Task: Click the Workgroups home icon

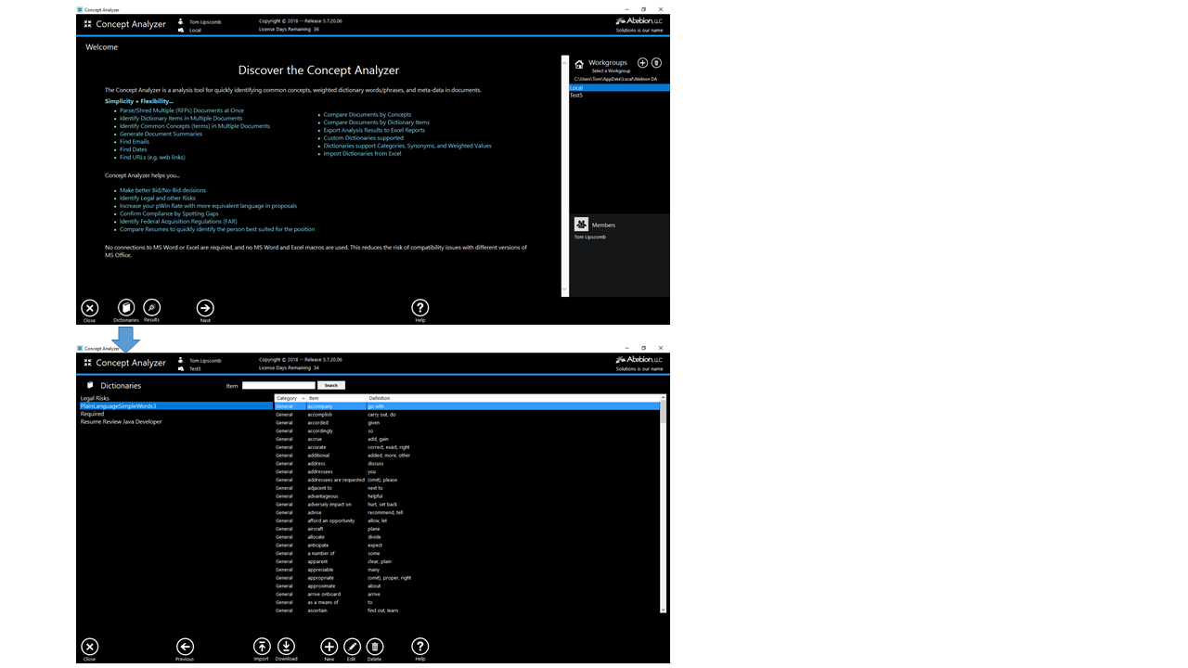Action: pyautogui.click(x=579, y=65)
